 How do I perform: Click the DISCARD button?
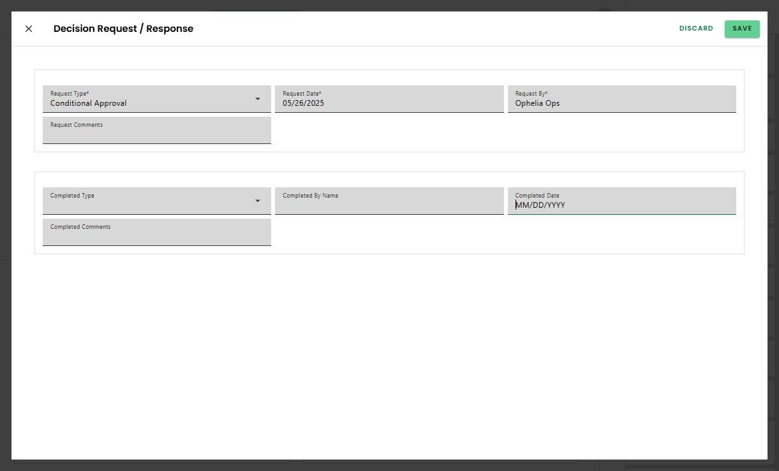coord(696,29)
